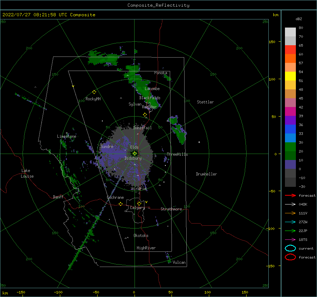The image size is (317, 297).
Task: Click the ThreeHills city label
Action: click(x=177, y=154)
